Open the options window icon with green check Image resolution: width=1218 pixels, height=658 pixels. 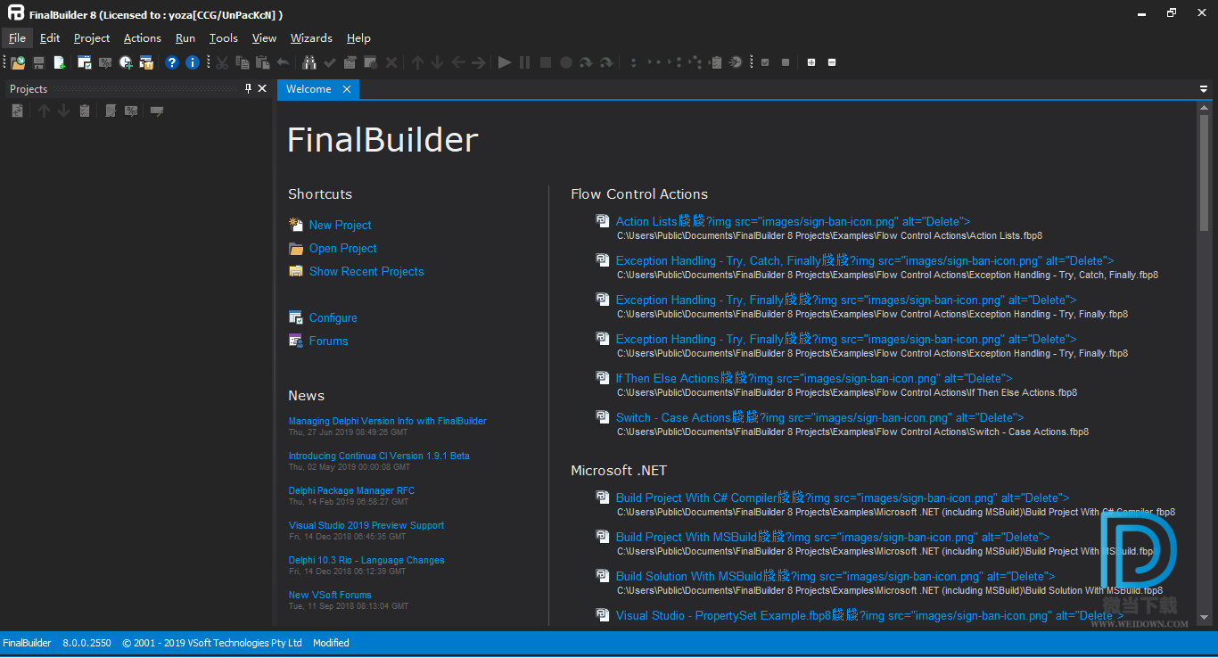tap(85, 62)
